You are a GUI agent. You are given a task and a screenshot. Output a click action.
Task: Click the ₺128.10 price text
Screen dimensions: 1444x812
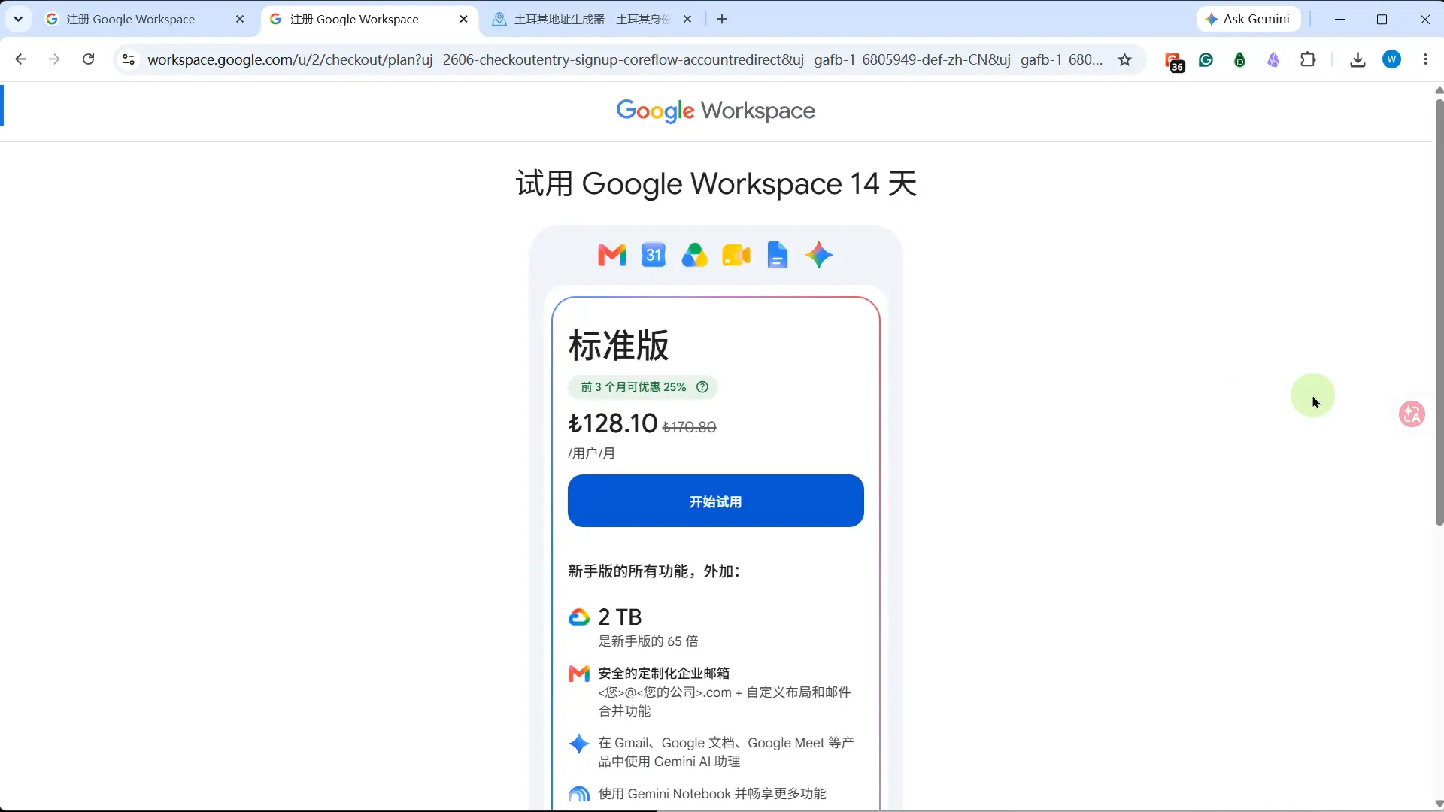click(x=613, y=423)
